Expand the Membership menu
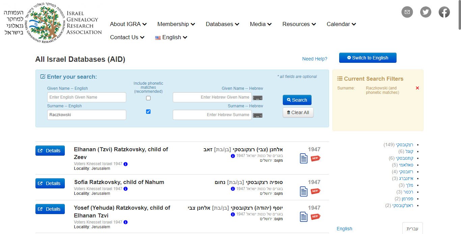 tap(176, 24)
